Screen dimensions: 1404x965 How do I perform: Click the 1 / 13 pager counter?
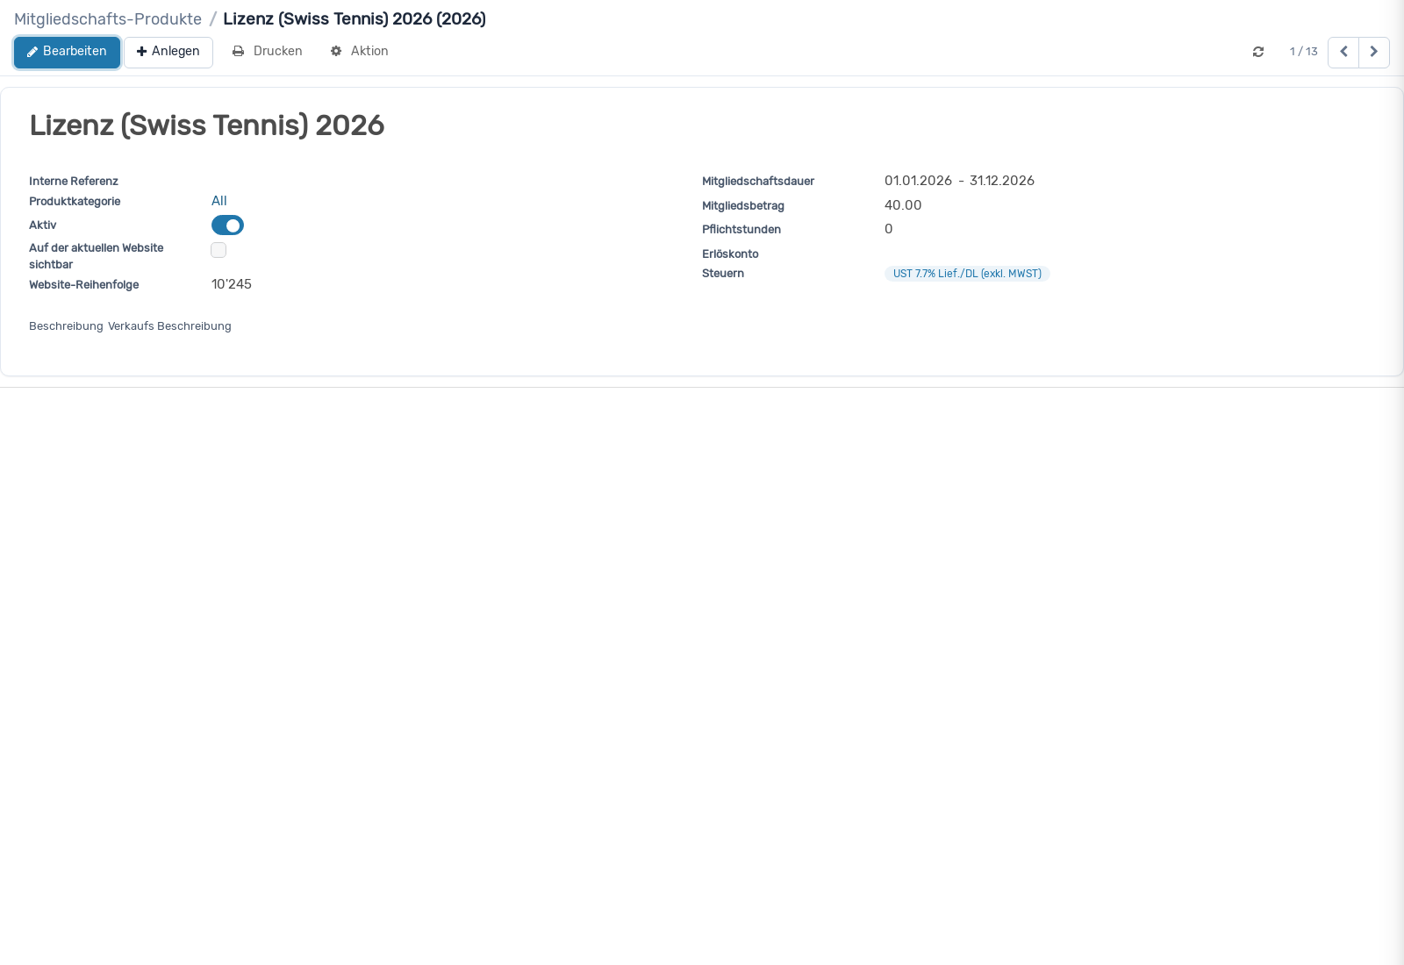(x=1303, y=52)
